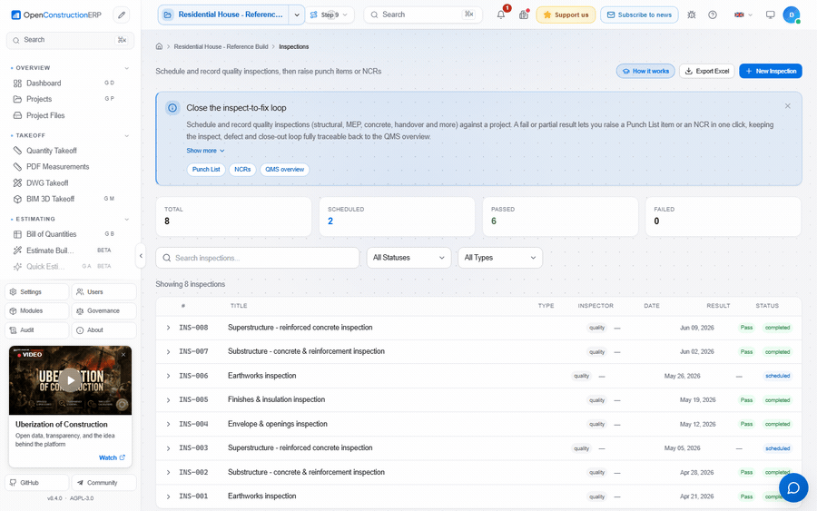This screenshot has height=511, width=817.
Task: Open Audit
Action: [37, 330]
